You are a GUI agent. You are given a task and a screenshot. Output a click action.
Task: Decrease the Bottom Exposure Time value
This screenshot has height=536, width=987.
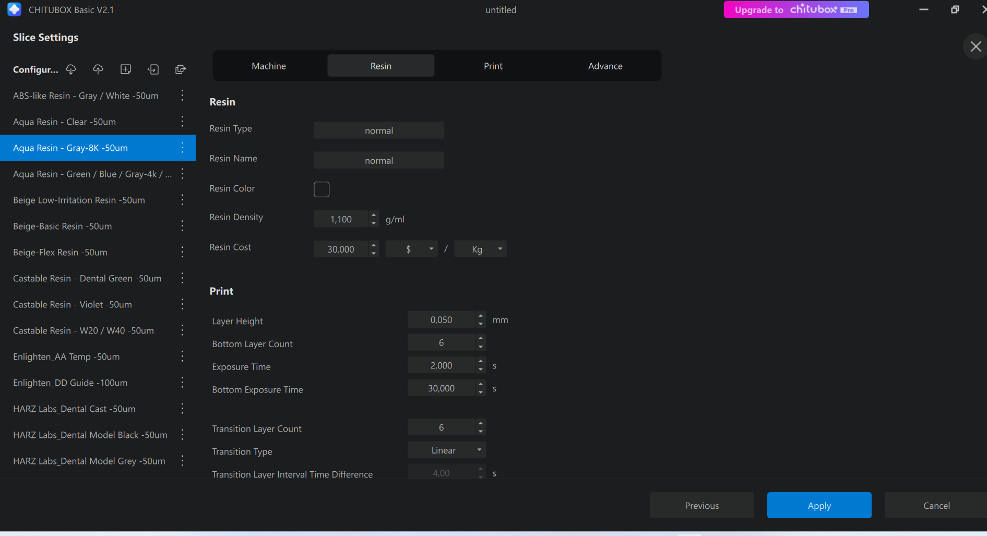tap(481, 392)
